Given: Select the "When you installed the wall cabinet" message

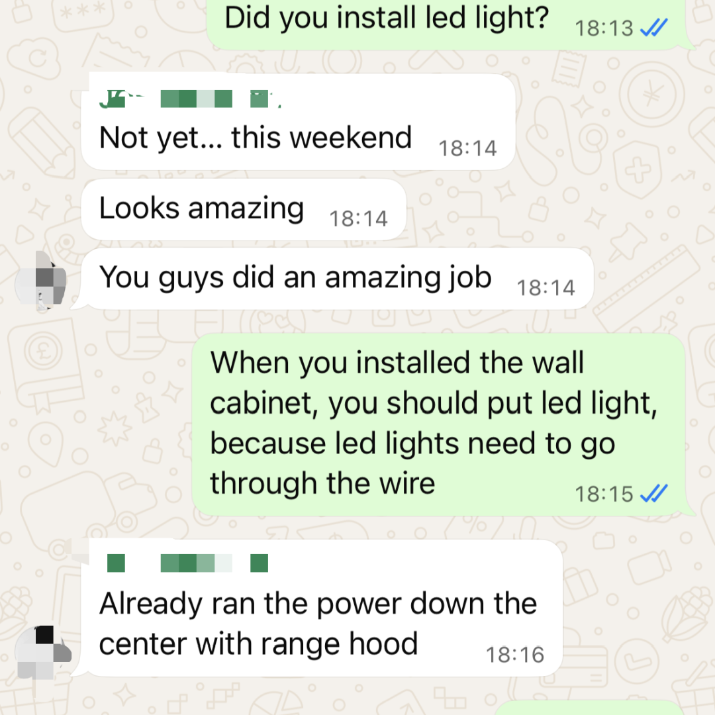Looking at the screenshot, I should point(439,424).
